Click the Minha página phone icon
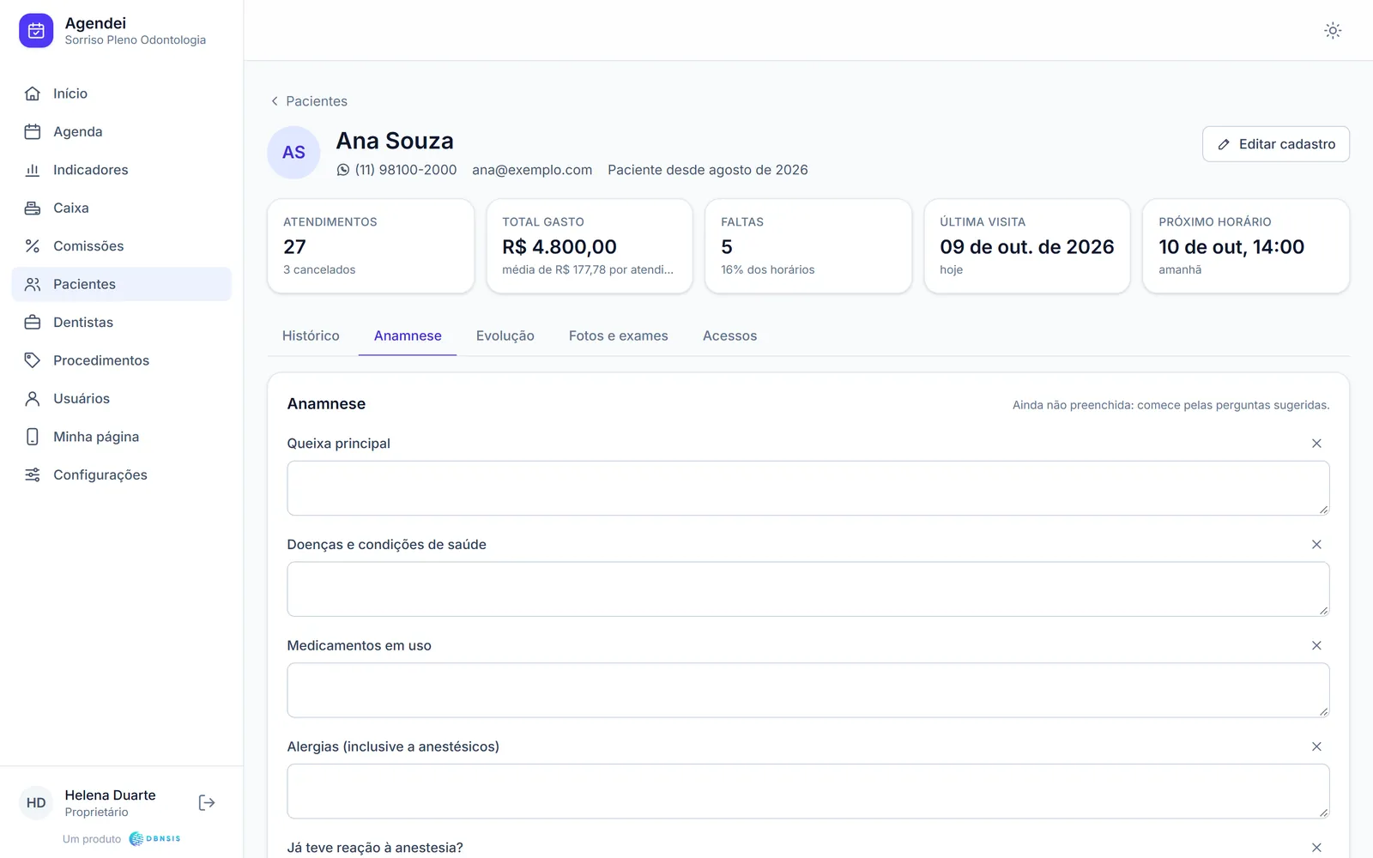 click(x=33, y=437)
